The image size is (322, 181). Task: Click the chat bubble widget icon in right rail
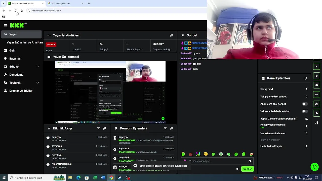[x=317, y=85]
